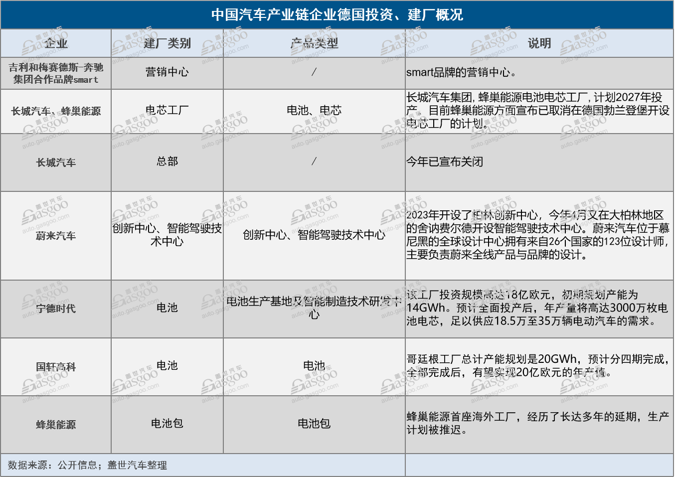Click the slash in 总部 row product column
Screen dimensions: 676x477
314,161
